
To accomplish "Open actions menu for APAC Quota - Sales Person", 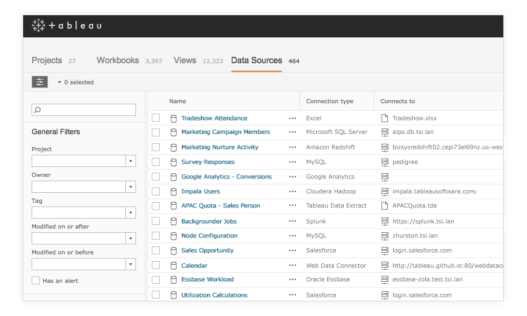I will click(x=292, y=205).
